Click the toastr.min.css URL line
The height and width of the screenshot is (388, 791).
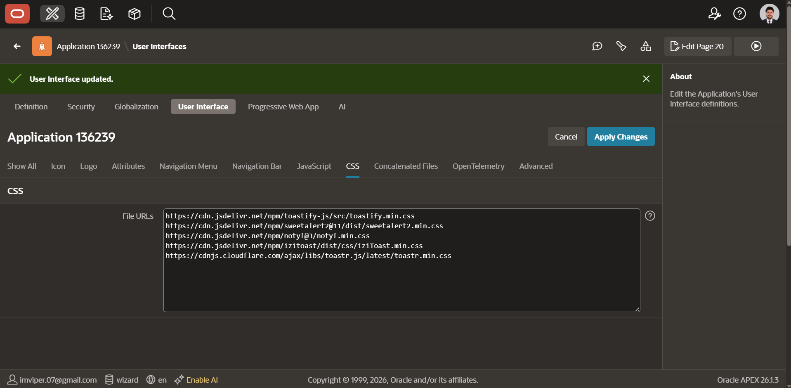(309, 256)
